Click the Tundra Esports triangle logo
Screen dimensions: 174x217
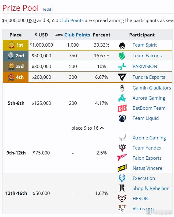tap(122, 77)
